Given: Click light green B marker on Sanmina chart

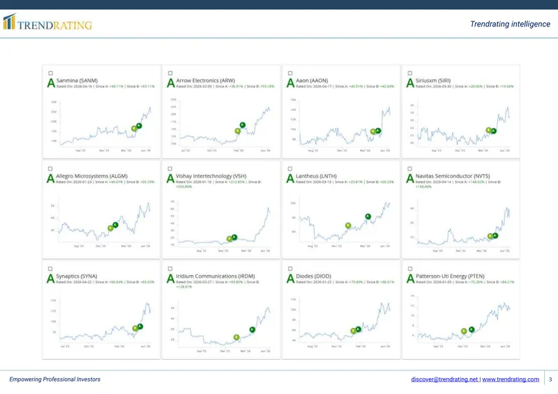Looking at the screenshot, I should (134, 129).
